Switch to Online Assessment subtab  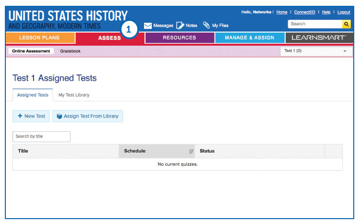tap(31, 51)
